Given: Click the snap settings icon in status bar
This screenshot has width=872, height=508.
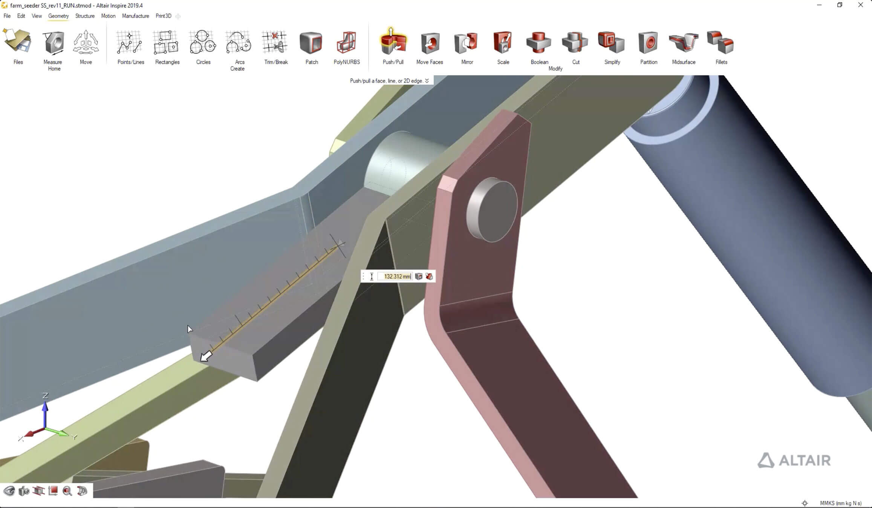Looking at the screenshot, I should point(805,503).
